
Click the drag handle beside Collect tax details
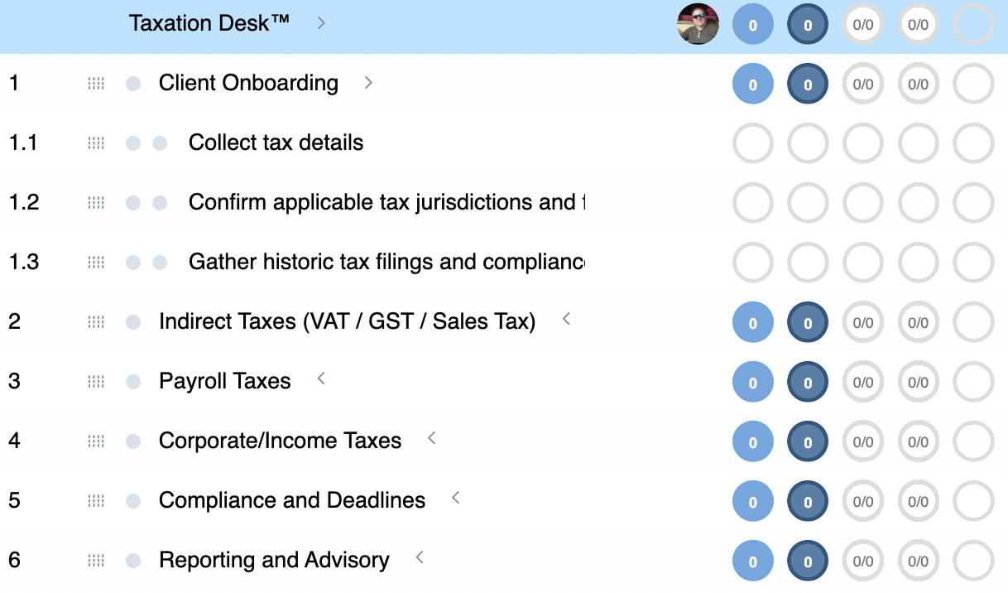coord(95,142)
